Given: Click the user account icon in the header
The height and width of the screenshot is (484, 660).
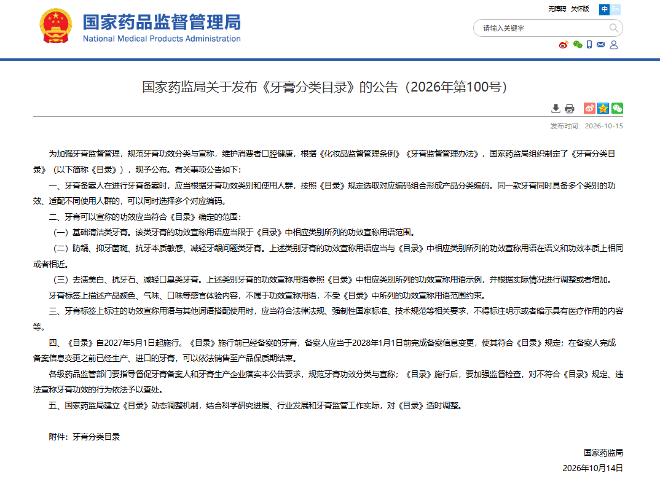Looking at the screenshot, I should (x=614, y=45).
